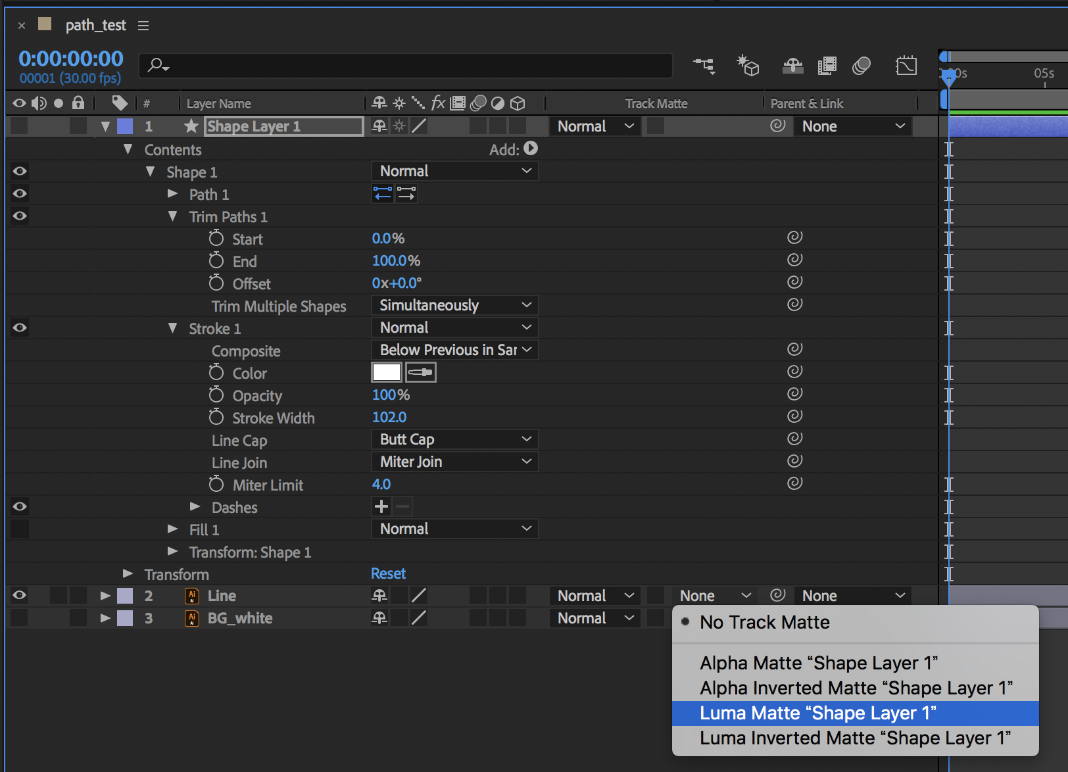The image size is (1068, 772).
Task: Click the Opacity property stopwatch
Action: [216, 394]
